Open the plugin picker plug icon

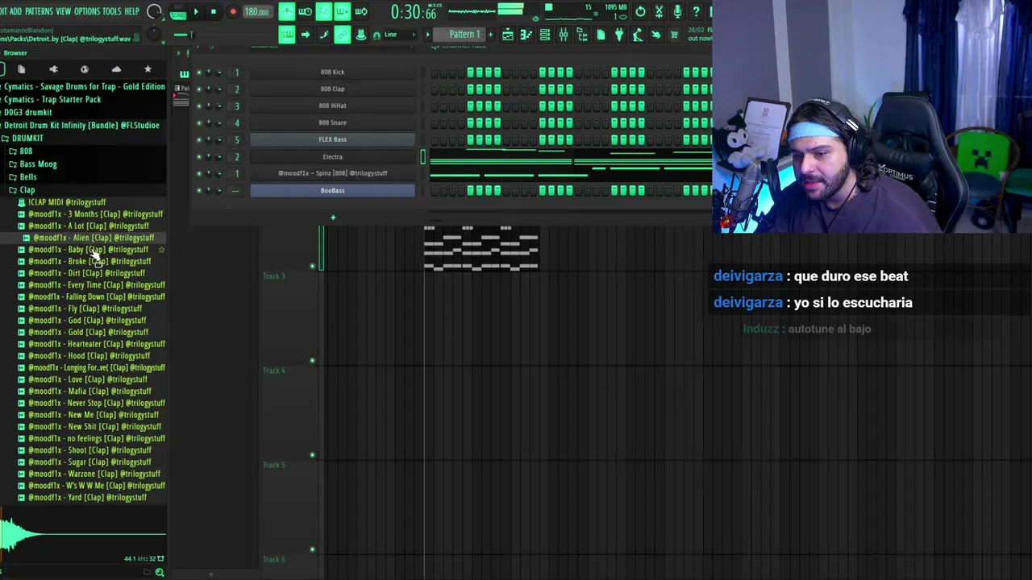coord(618,35)
